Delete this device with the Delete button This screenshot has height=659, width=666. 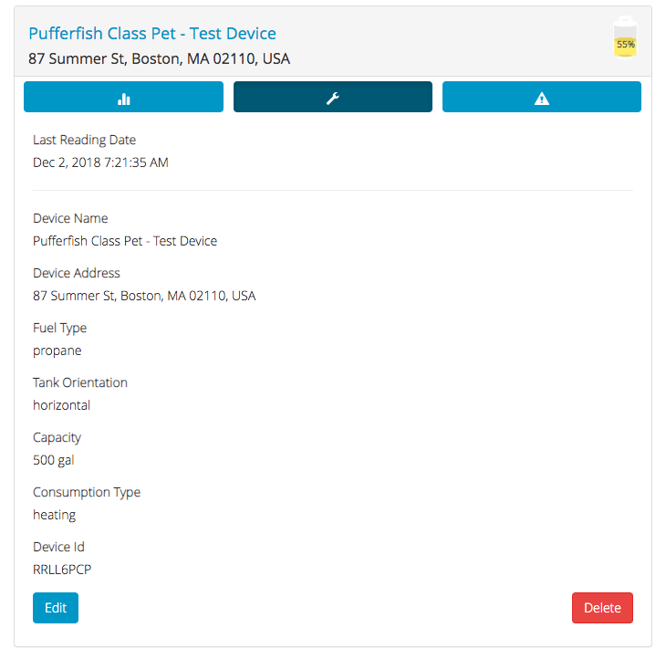click(602, 608)
